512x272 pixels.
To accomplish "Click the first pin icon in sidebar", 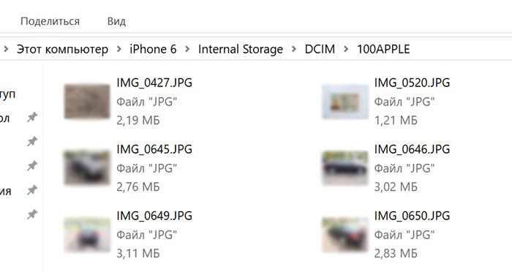I will pyautogui.click(x=32, y=117).
